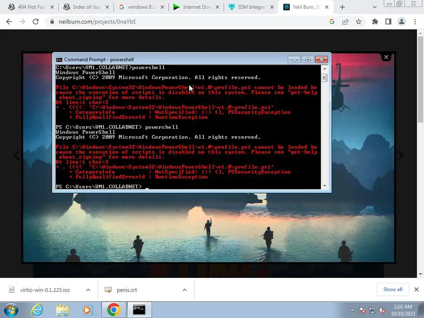Go forward to the next page
Image resolution: width=424 pixels, height=318 pixels.
tap(22, 22)
